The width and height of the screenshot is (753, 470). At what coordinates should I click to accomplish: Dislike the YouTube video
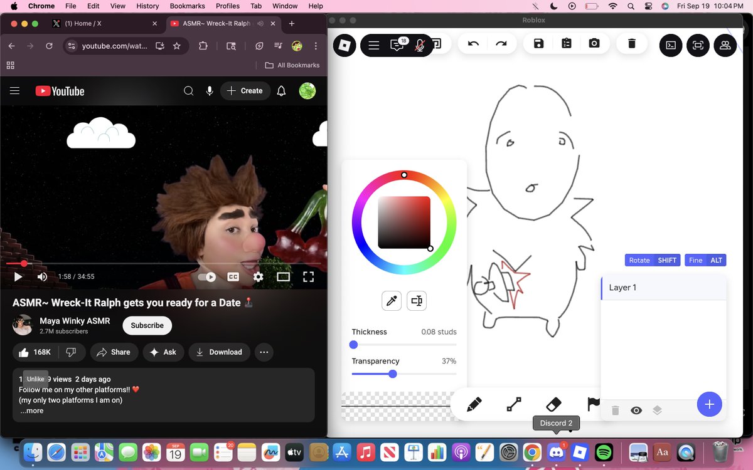point(72,352)
